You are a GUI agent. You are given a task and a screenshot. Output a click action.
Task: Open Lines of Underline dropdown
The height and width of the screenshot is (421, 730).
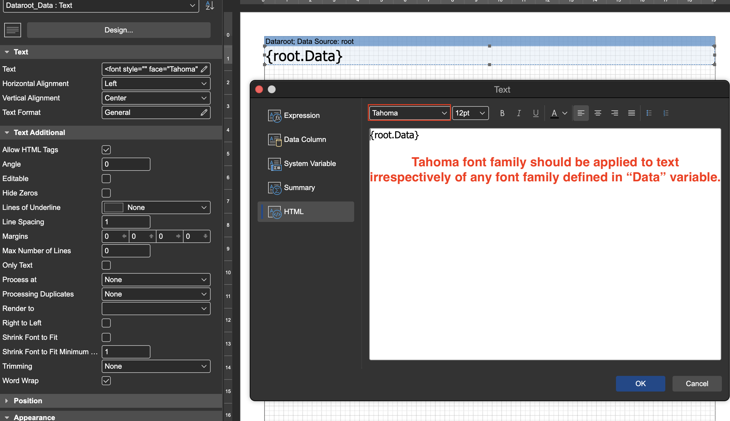tap(156, 207)
